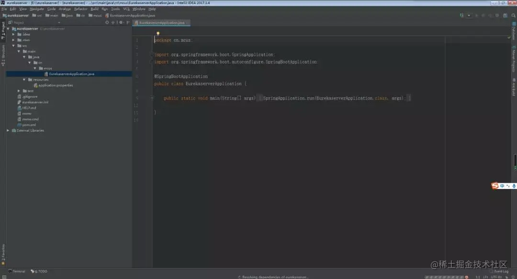Open the Database tool window side tab

[x=514, y=31]
